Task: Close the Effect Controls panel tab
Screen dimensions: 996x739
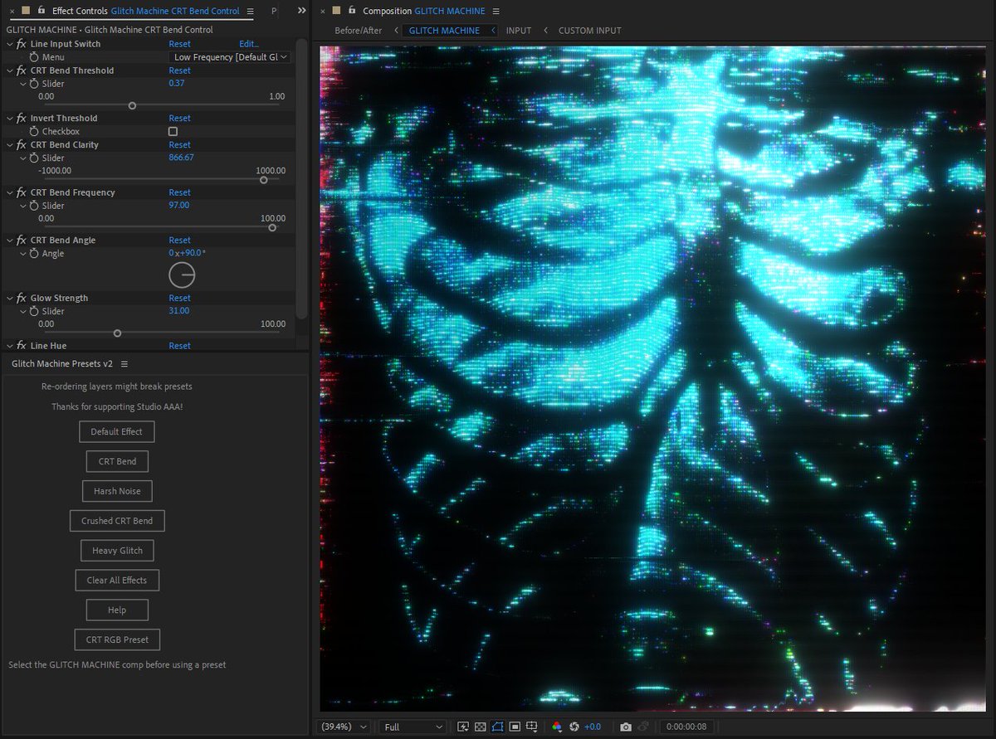Action: pyautogui.click(x=11, y=12)
